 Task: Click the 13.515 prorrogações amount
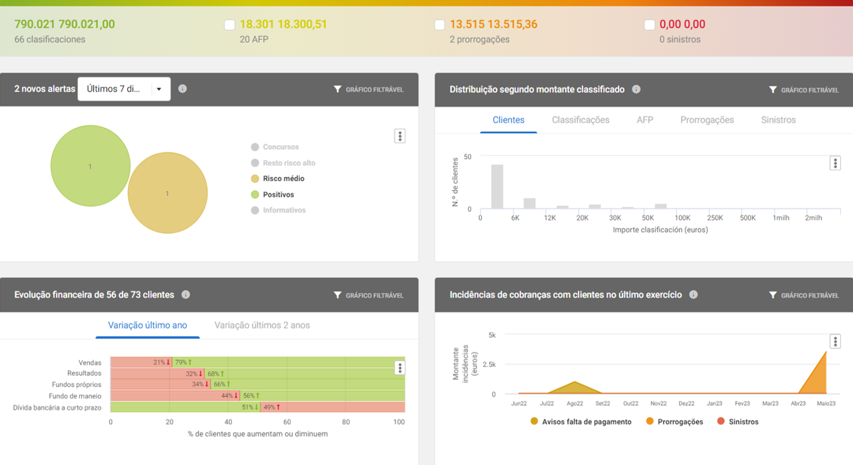pyautogui.click(x=494, y=24)
